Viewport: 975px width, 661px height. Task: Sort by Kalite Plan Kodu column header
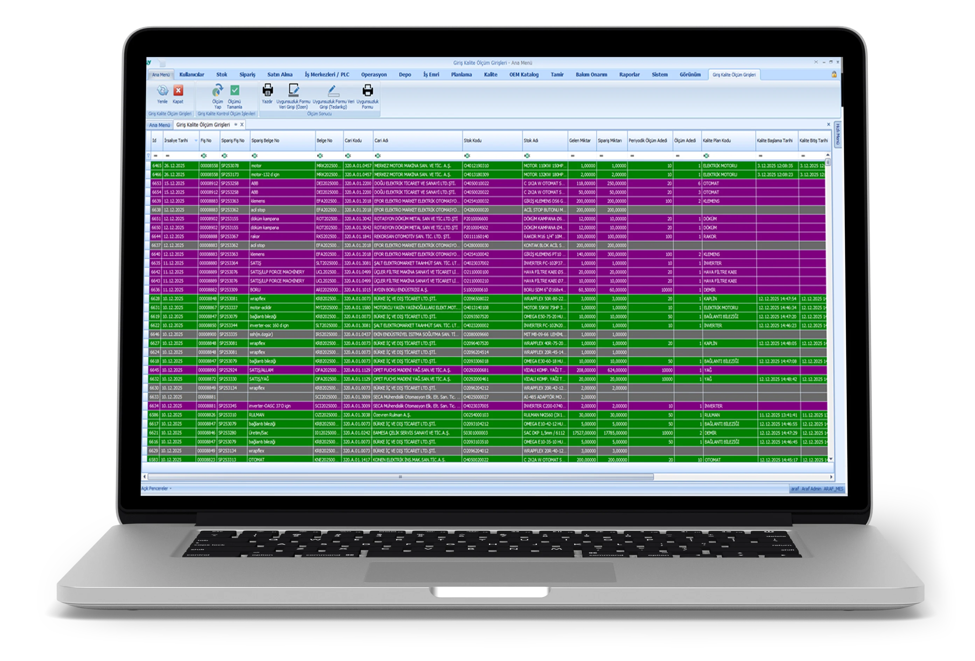pyautogui.click(x=727, y=141)
